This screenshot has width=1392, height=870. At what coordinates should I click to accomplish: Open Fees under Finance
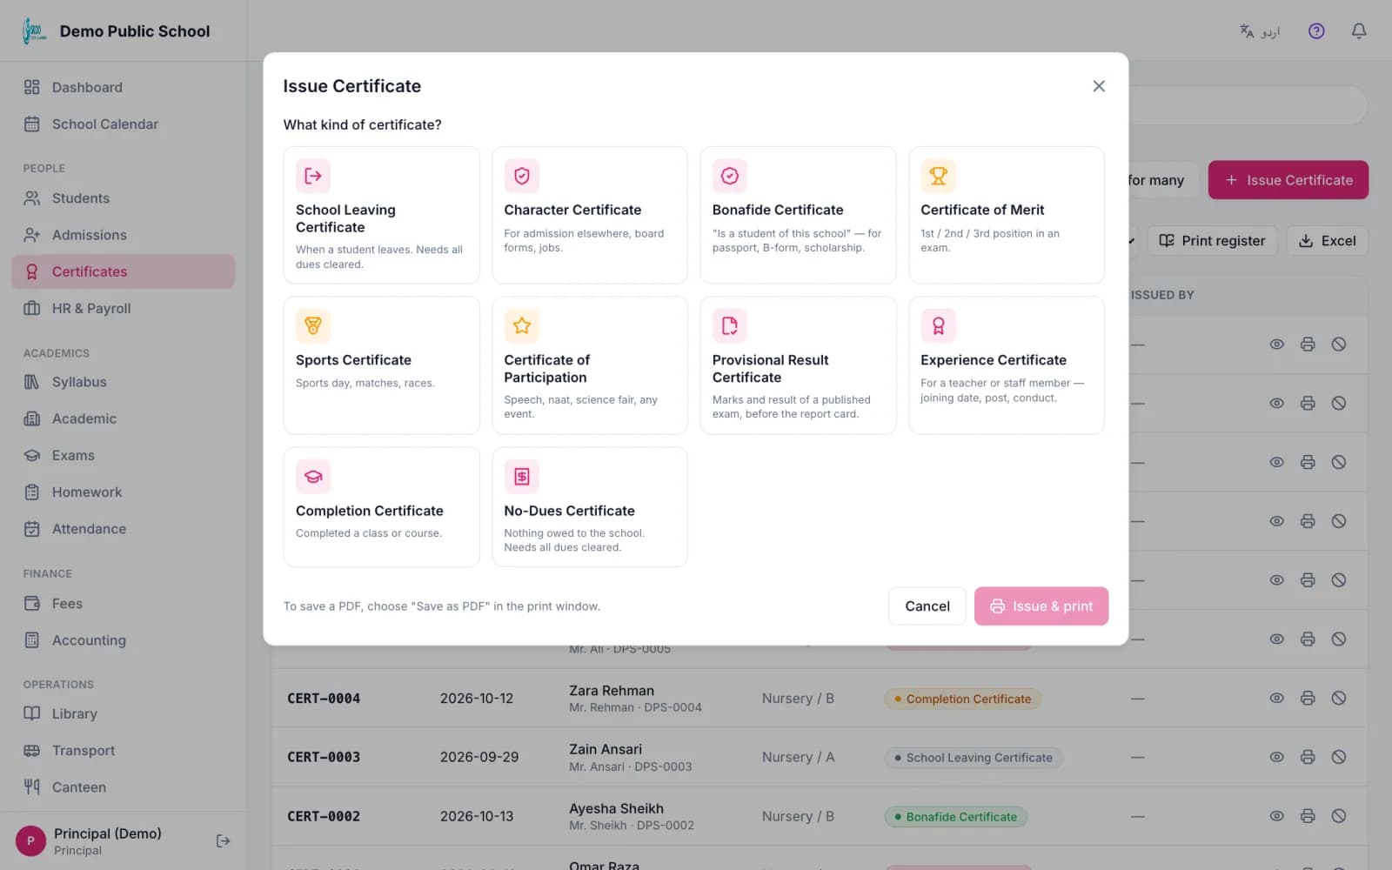[x=123, y=604]
